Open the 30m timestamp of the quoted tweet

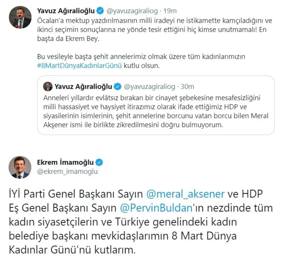[x=187, y=87]
